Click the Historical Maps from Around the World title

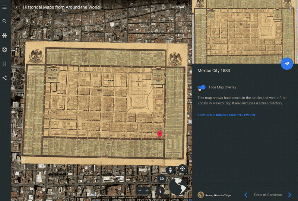[x=61, y=7]
